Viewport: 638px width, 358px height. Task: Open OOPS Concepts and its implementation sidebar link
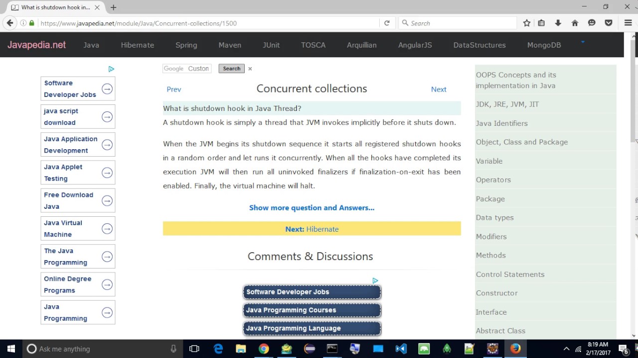point(516,80)
